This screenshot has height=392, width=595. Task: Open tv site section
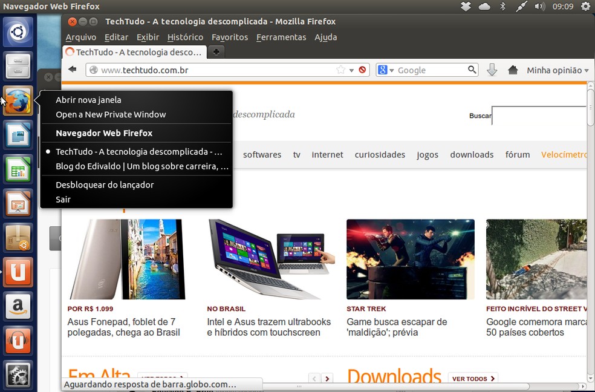pos(297,155)
